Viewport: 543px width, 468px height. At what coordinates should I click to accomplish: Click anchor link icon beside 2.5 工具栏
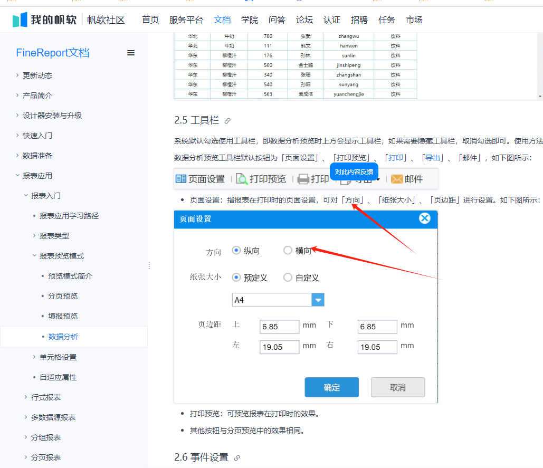coord(227,121)
